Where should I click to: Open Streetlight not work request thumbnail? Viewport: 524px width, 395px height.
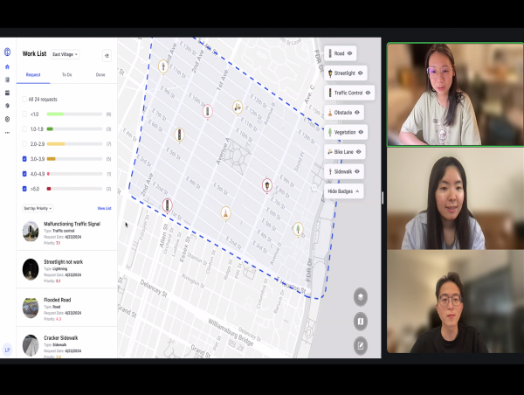point(31,269)
